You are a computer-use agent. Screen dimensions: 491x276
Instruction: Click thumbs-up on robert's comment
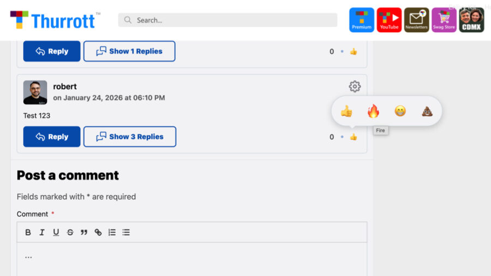point(354,137)
